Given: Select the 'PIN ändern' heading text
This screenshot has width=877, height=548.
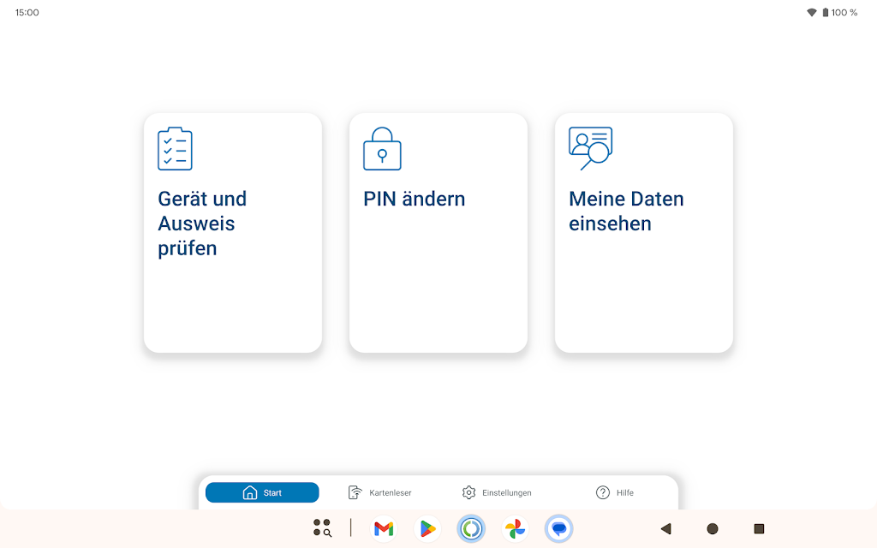Looking at the screenshot, I should pos(414,199).
